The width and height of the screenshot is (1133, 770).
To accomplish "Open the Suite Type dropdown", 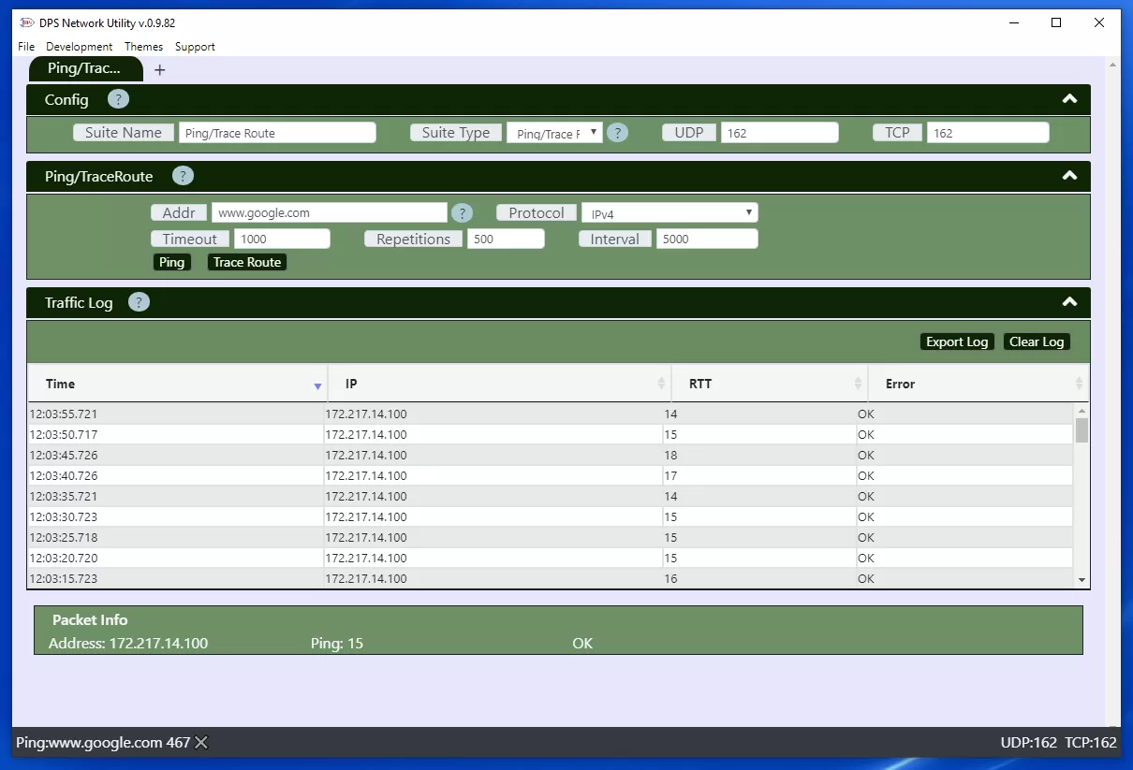I will click(x=554, y=133).
